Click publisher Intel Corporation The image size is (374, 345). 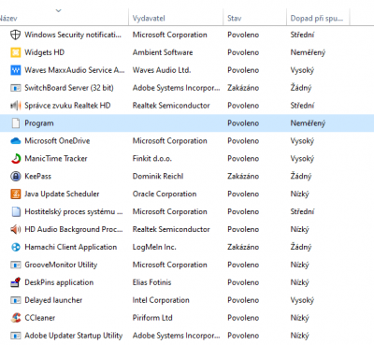(161, 300)
